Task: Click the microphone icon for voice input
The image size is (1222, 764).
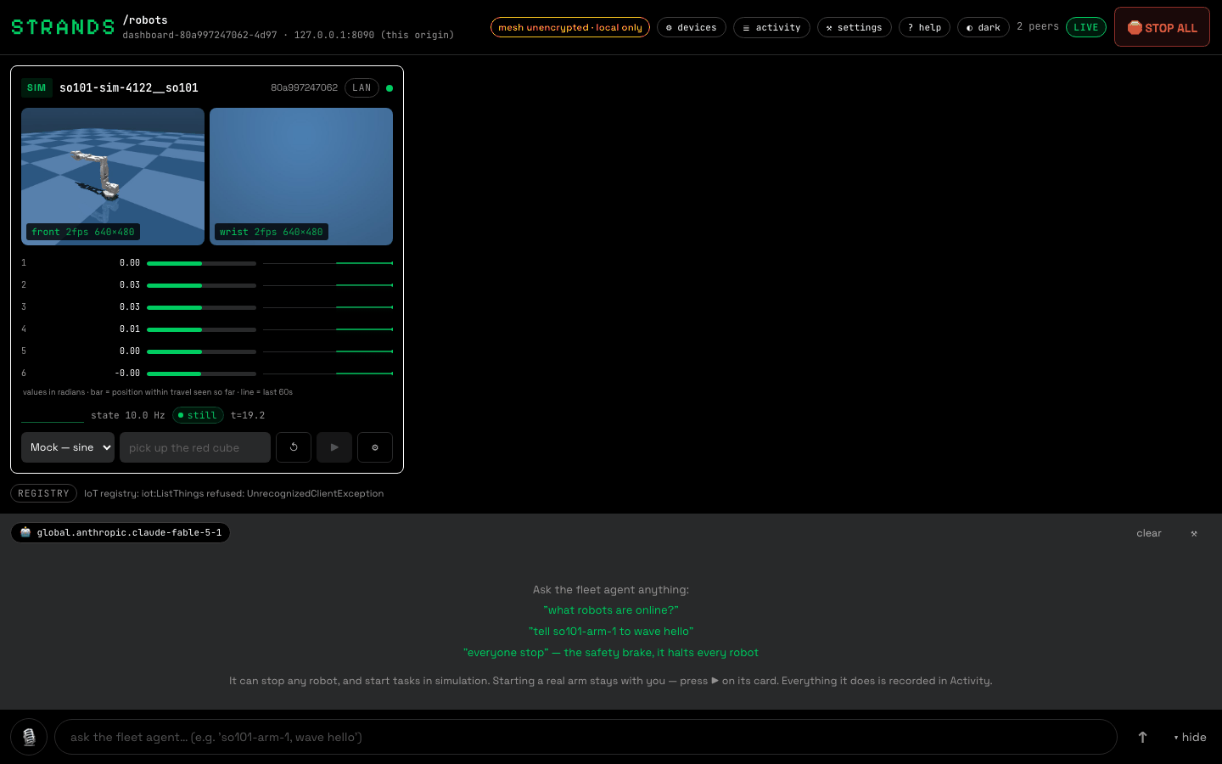Action: coord(29,737)
